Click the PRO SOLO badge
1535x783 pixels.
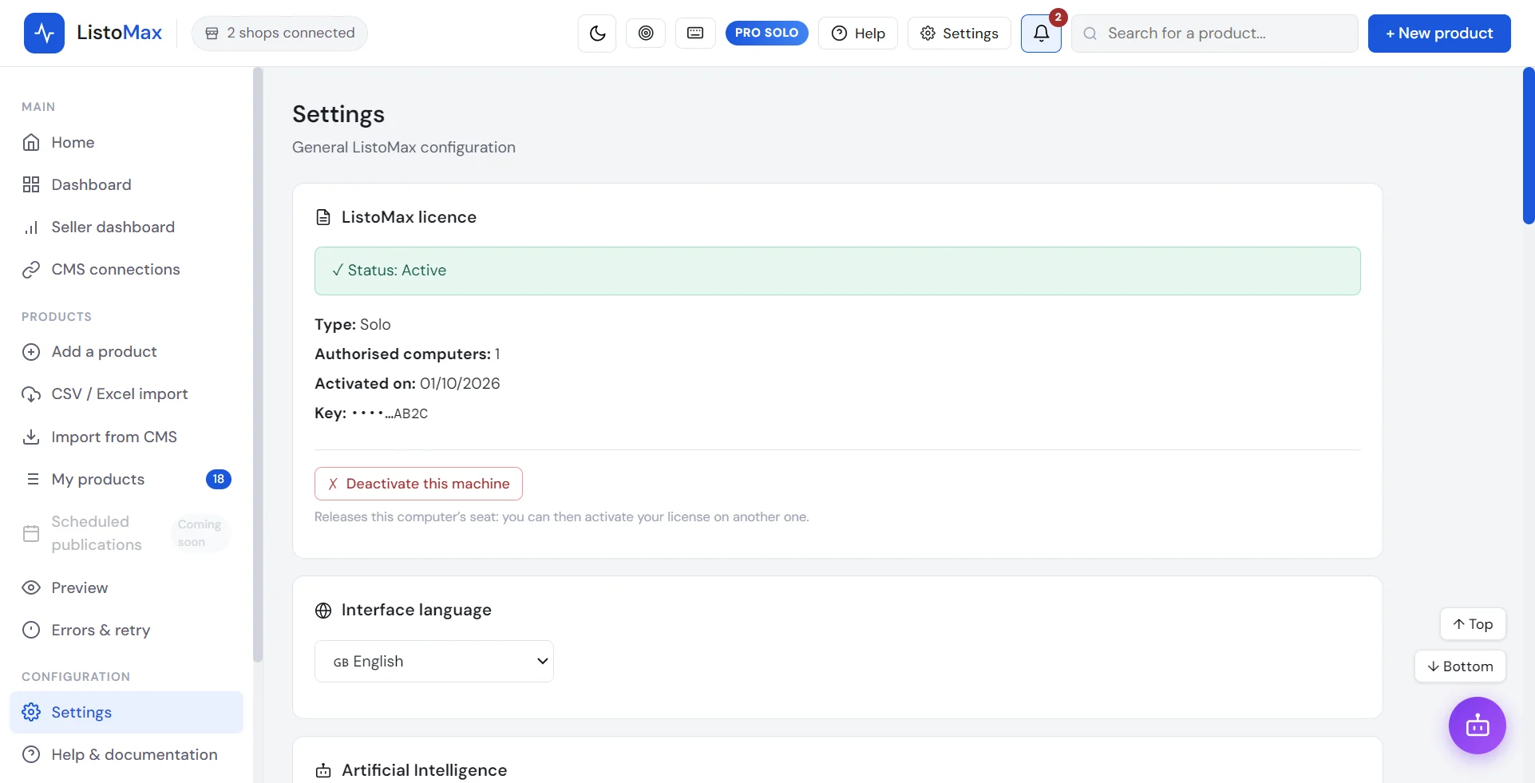(766, 33)
